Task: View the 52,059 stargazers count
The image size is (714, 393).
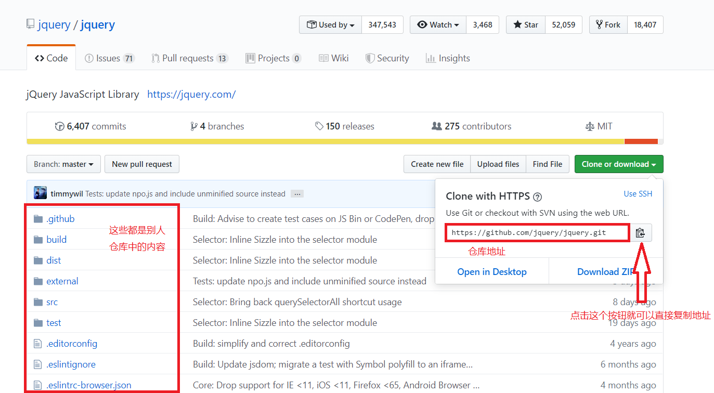Action: click(x=564, y=25)
